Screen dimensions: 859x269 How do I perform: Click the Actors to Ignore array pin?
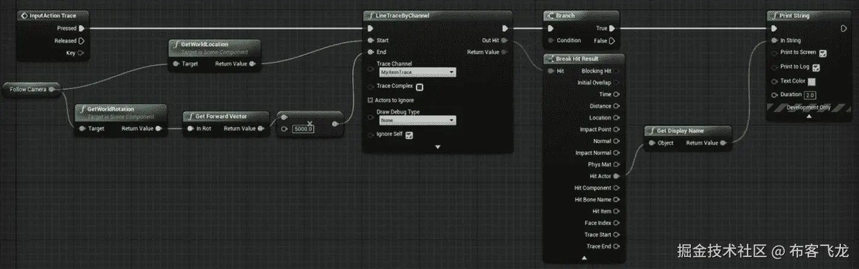371,100
